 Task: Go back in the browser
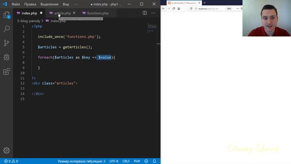click(164, 9)
